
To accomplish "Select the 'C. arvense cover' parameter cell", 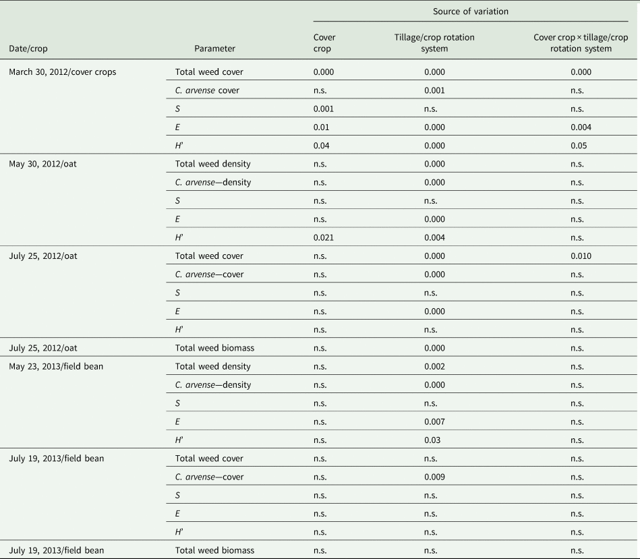I will point(207,90).
